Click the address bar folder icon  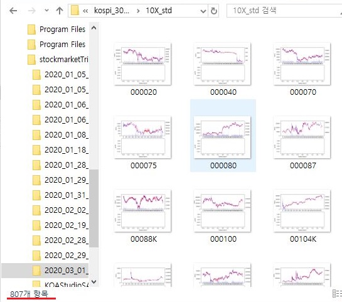coord(75,11)
